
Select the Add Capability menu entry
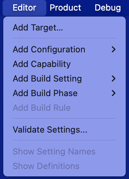coord(64,64)
